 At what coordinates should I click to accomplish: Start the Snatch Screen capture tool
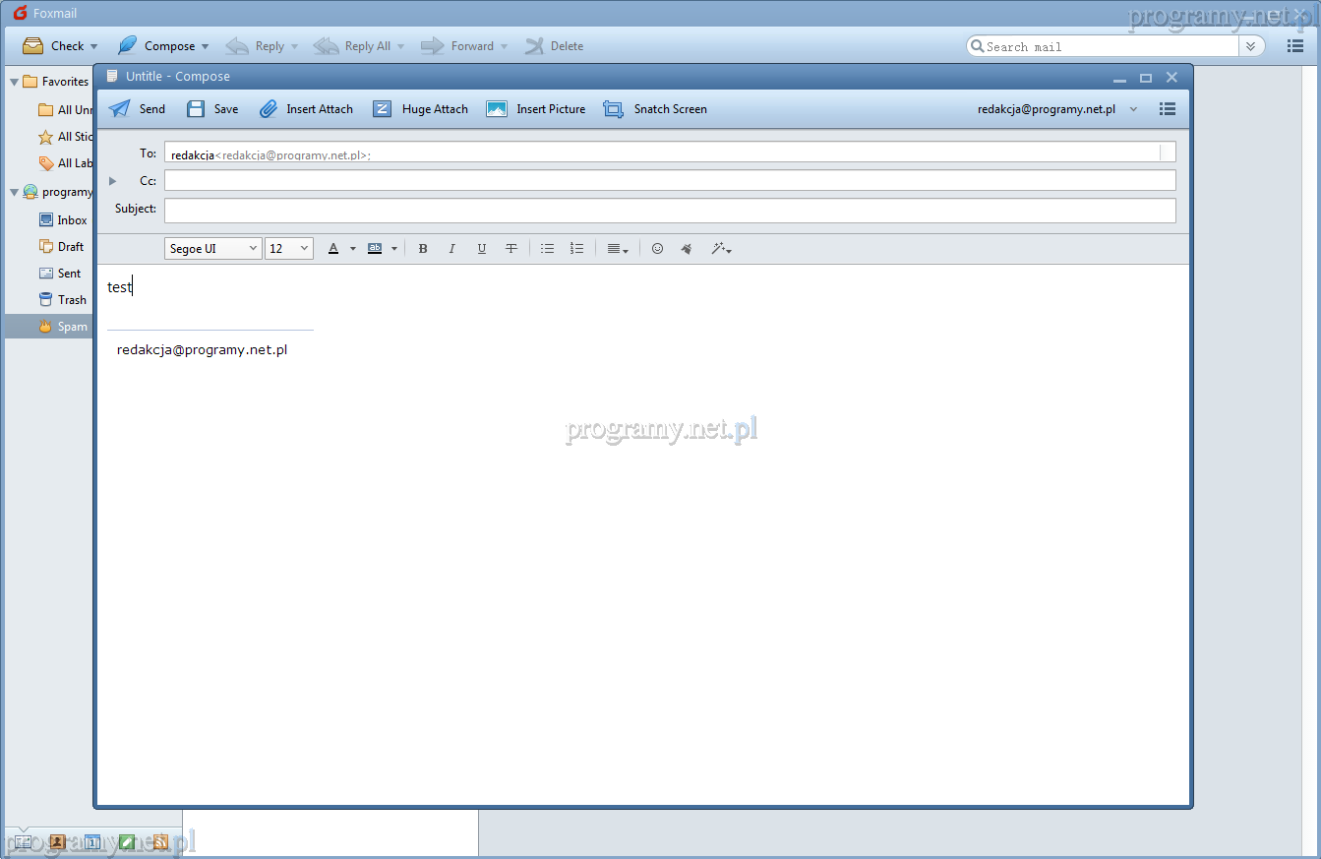click(x=655, y=109)
